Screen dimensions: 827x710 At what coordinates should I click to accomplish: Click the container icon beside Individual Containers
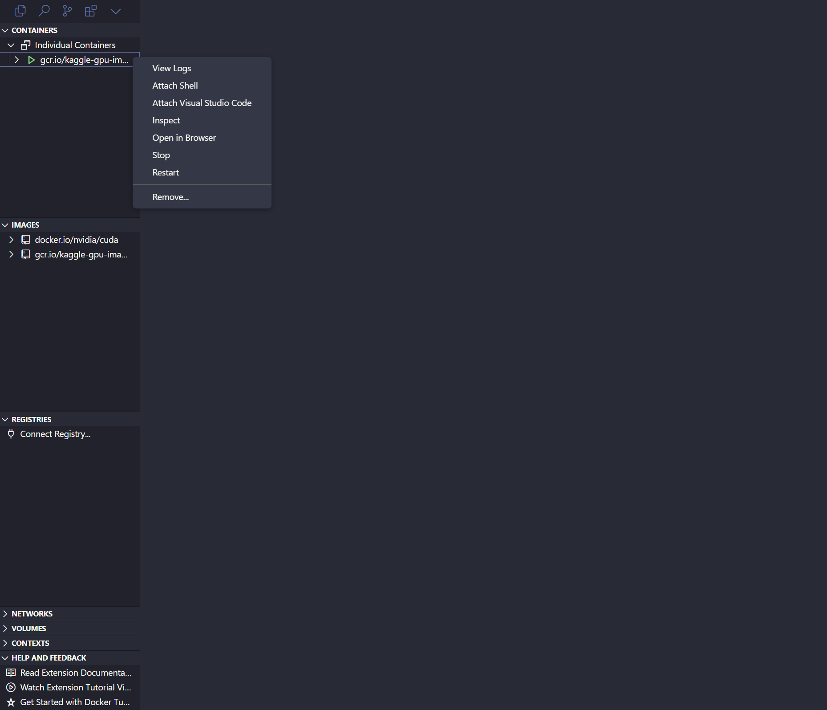tap(25, 45)
